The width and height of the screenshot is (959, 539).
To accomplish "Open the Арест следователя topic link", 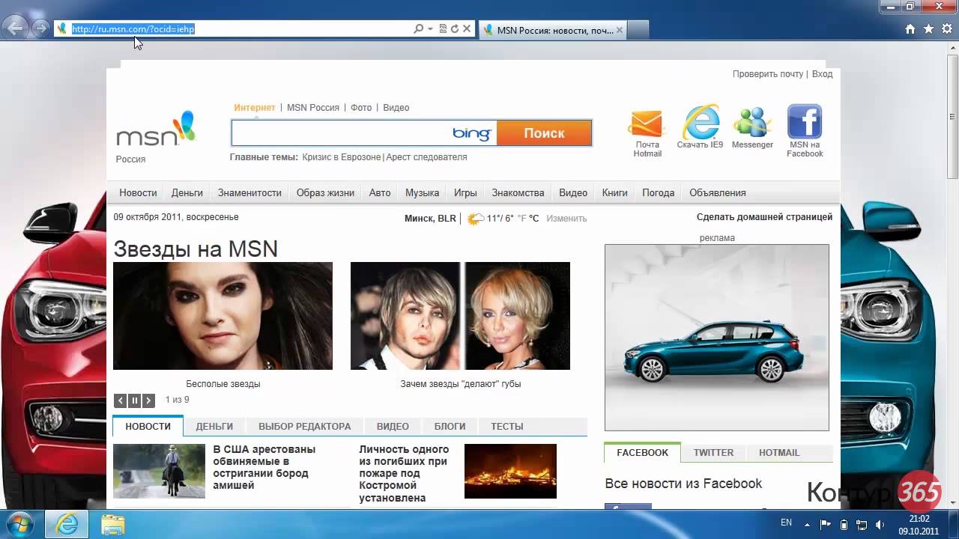I will click(426, 157).
